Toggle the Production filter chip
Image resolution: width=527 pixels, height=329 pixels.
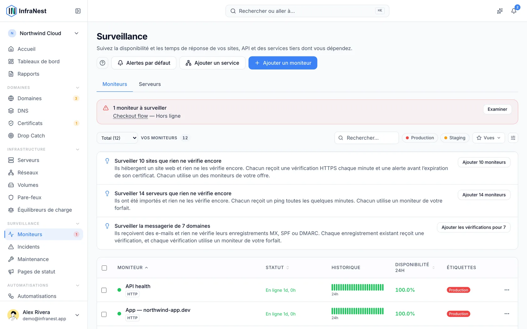(x=420, y=138)
